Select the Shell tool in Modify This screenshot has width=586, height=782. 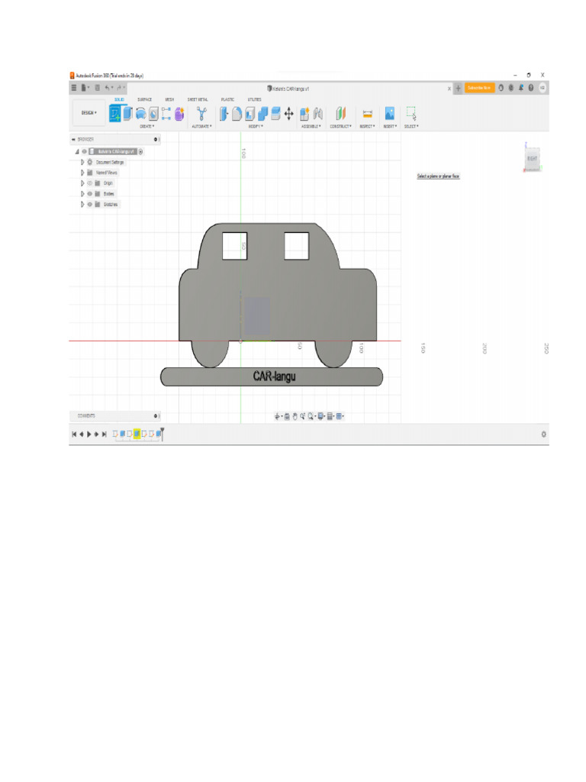click(250, 114)
